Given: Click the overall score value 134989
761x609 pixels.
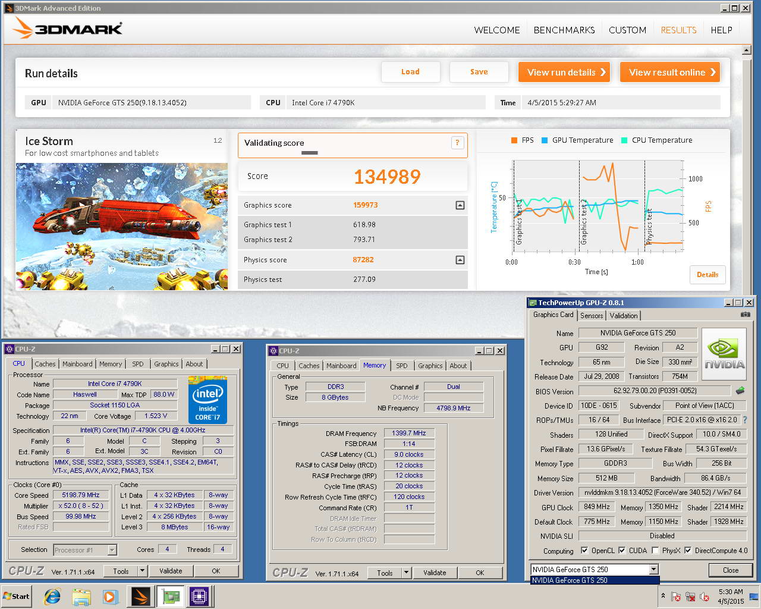Looking at the screenshot, I should (x=387, y=177).
